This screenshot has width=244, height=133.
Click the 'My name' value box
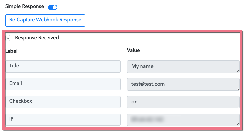click(183, 66)
